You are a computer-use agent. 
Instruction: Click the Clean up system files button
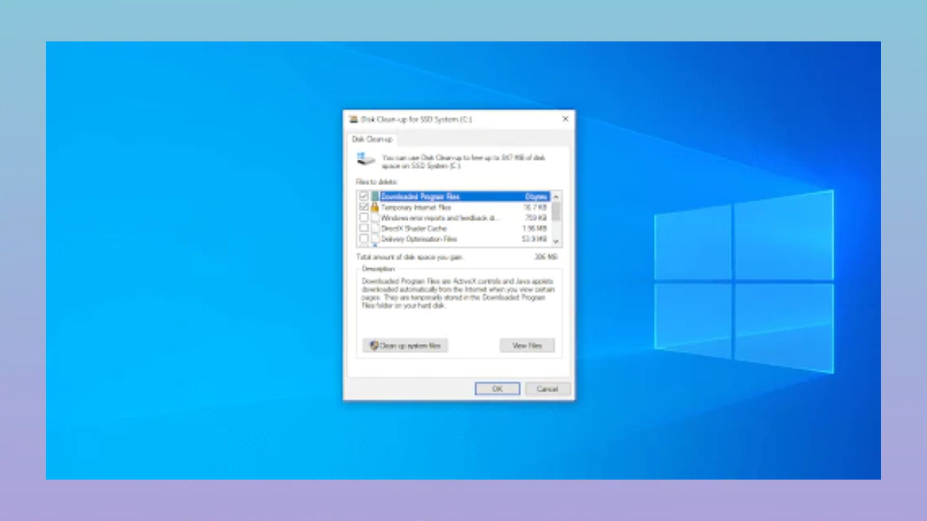pyautogui.click(x=405, y=345)
